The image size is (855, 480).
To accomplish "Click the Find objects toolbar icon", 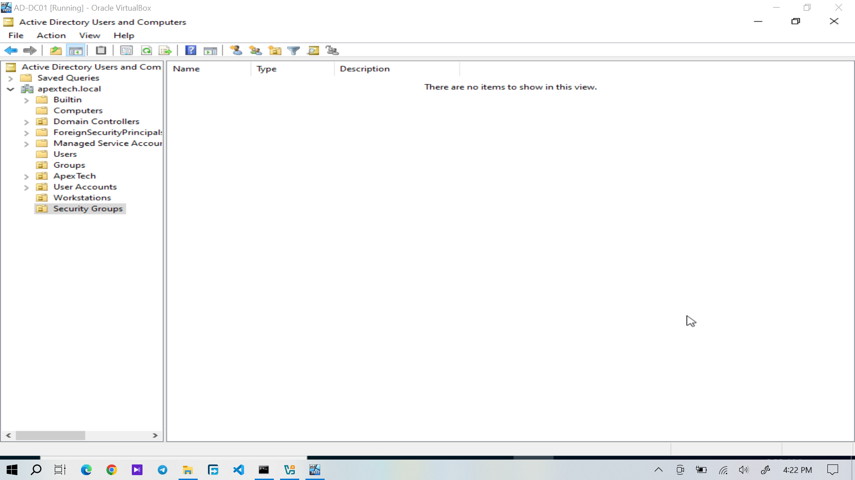I will (313, 51).
